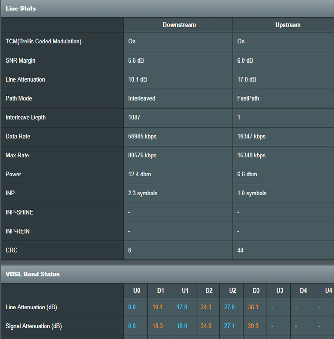This screenshot has width=334, height=339.
Task: Select the Downstream column header
Action: [x=179, y=25]
